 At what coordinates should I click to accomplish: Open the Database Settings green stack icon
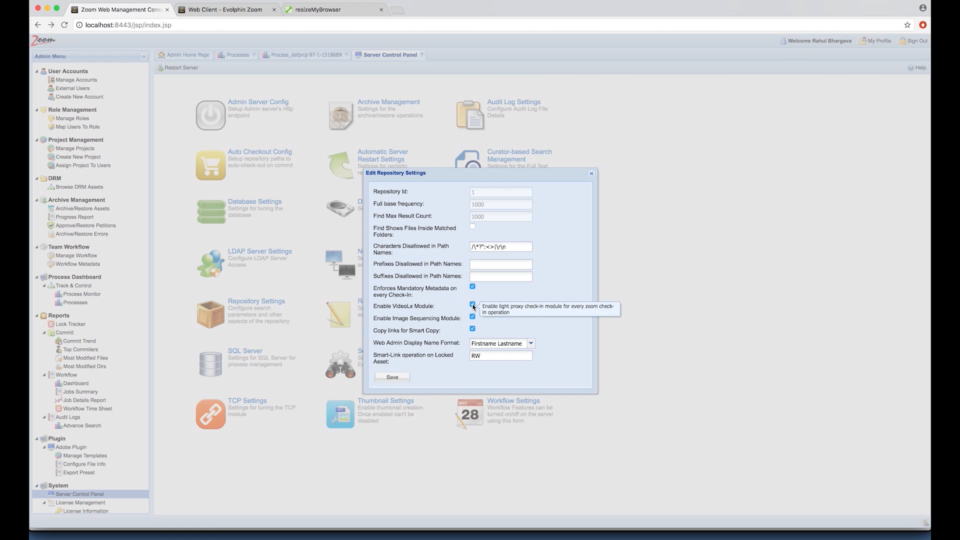click(x=210, y=212)
